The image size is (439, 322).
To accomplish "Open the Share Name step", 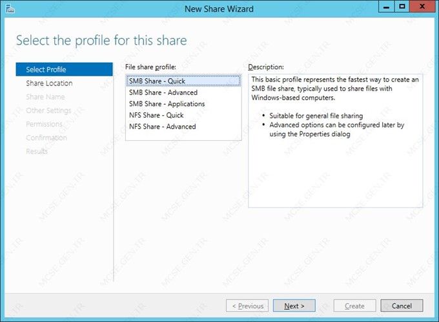I will tap(45, 97).
